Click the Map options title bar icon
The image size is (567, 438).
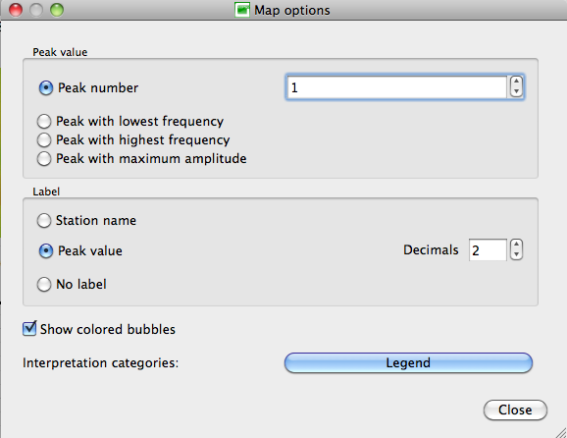242,10
